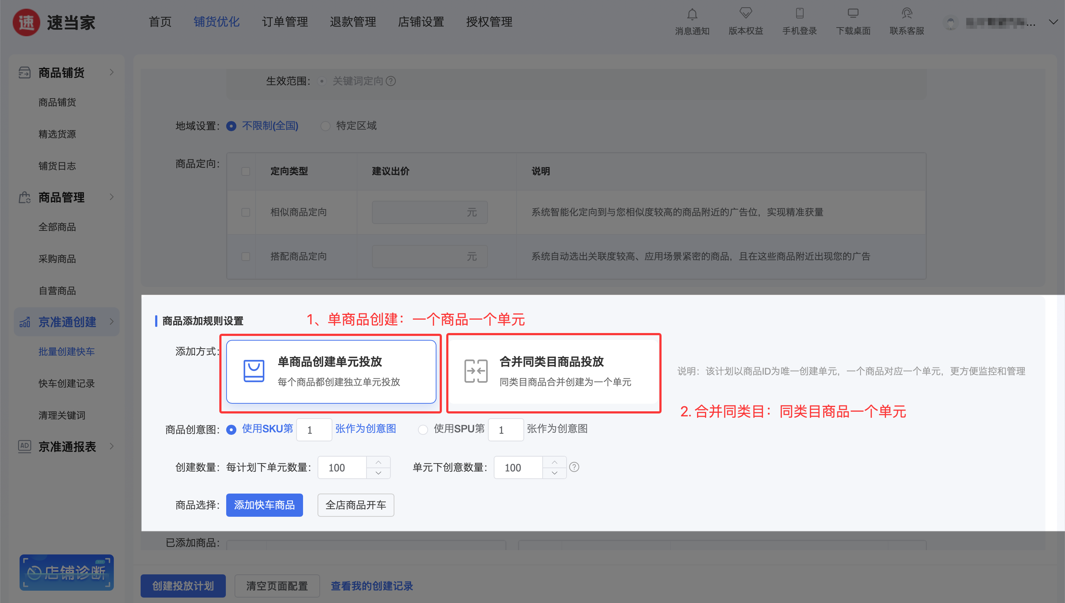1065x603 pixels.
Task: Click the 下载桌面 monitor icon
Action: 853,13
